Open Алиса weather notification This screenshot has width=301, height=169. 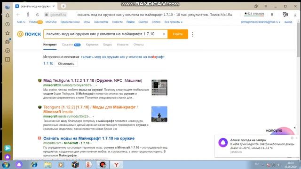pos(257,146)
